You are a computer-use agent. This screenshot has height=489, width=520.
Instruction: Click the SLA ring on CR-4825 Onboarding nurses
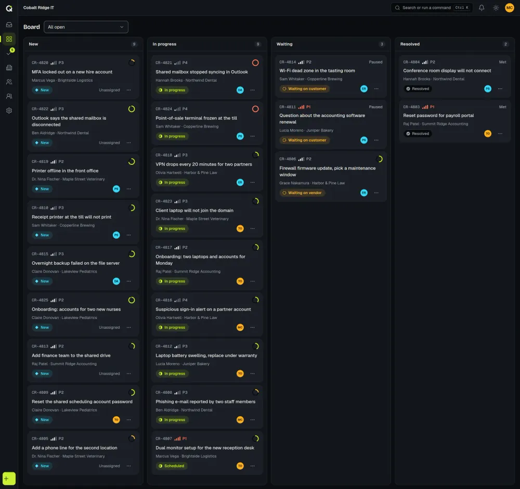tap(132, 300)
